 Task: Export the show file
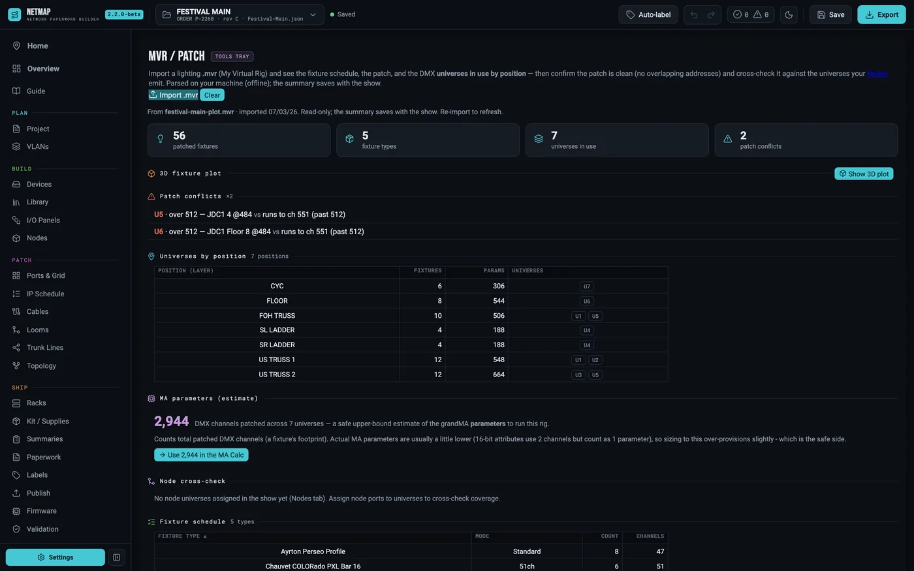click(x=881, y=14)
